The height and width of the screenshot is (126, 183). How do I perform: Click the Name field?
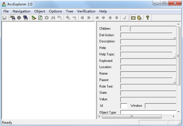click(148, 74)
